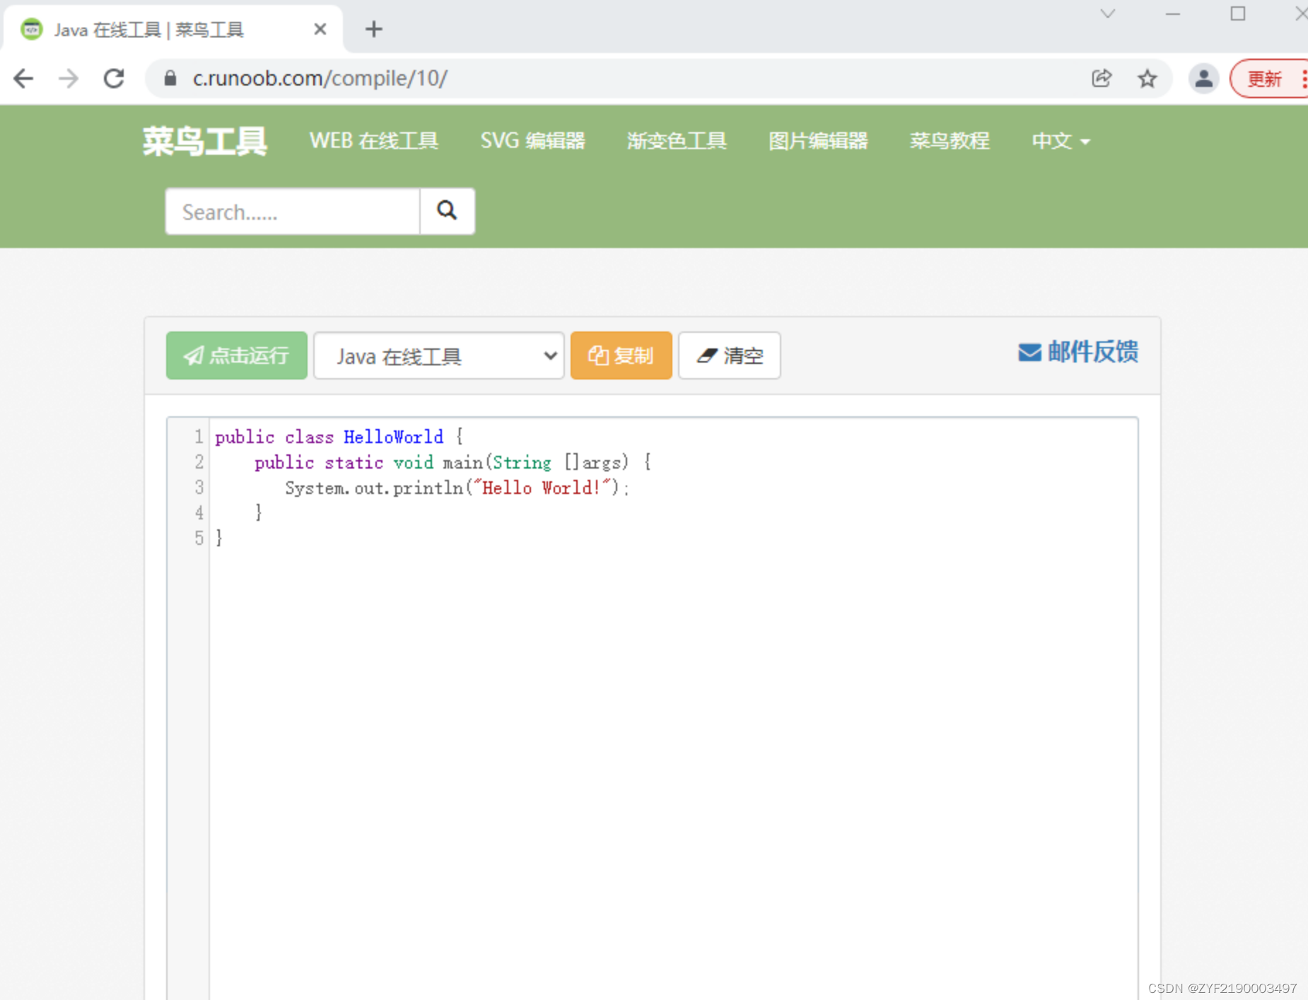Open SVG 编辑器 nav item
Screen dimensions: 1308x1000
tap(533, 141)
